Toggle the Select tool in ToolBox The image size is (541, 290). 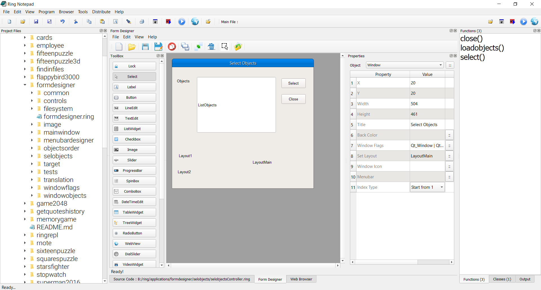click(134, 77)
